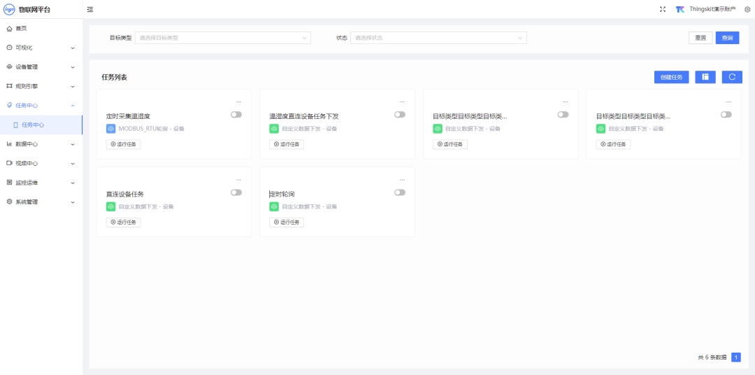Run task on 定时轮询 card
This screenshot has width=755, height=375.
[287, 222]
